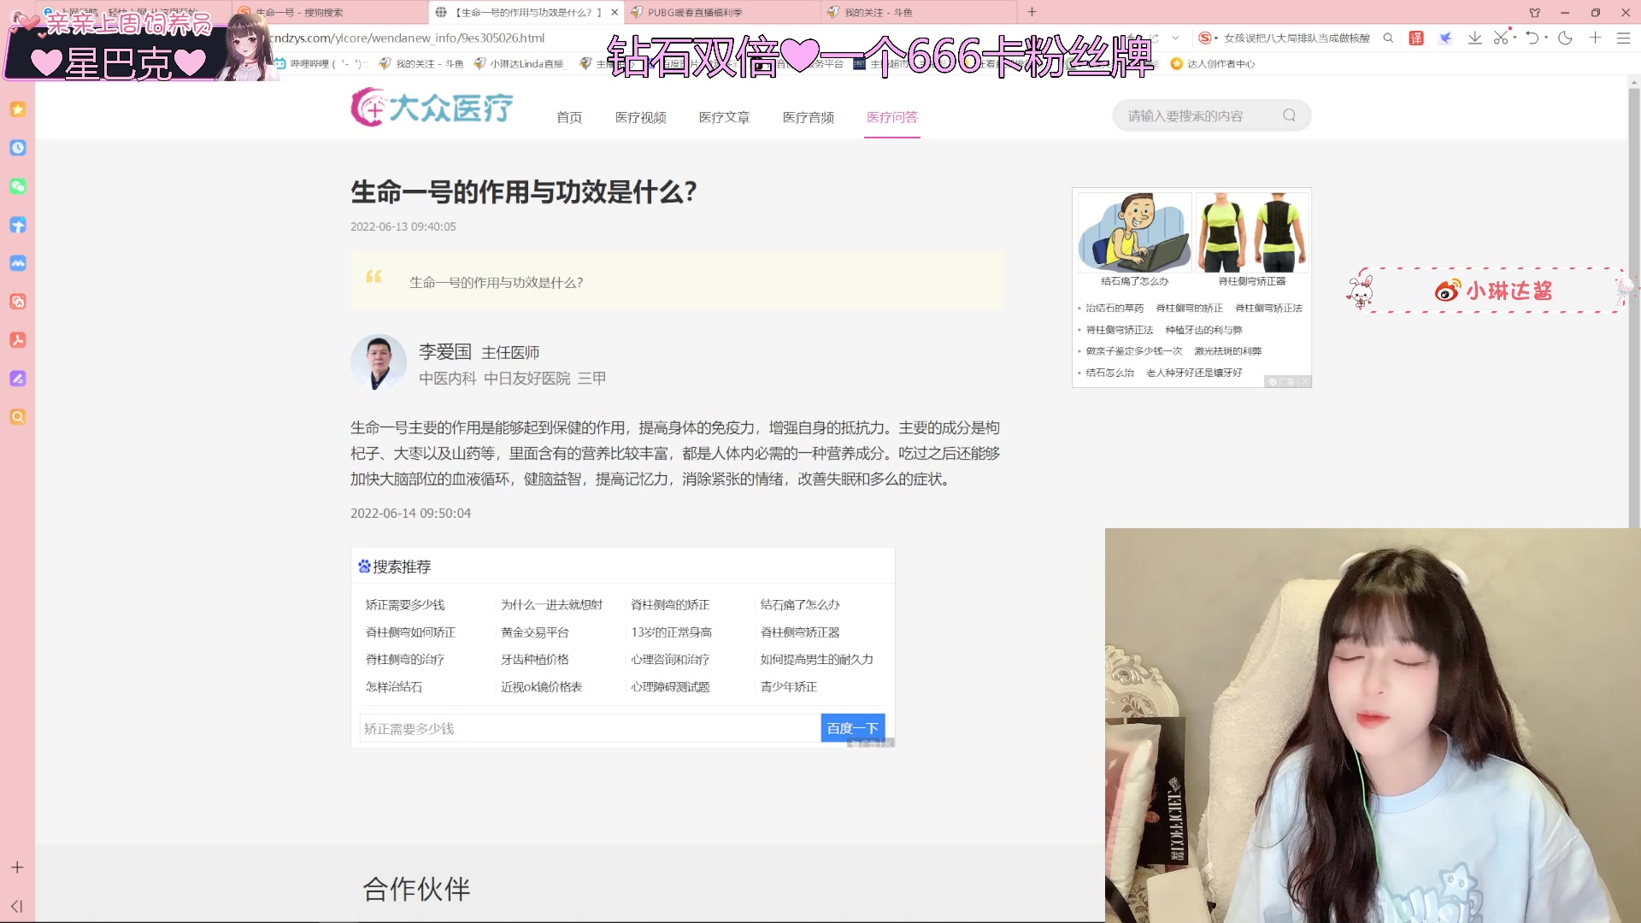Switch to the 我的关注 - 斗鱼 tab
This screenshot has width=1641, height=923.
click(x=919, y=13)
